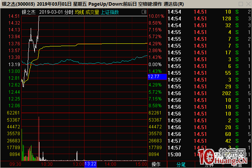
Task: Click the 成交量 legend label
Action: click(x=92, y=12)
